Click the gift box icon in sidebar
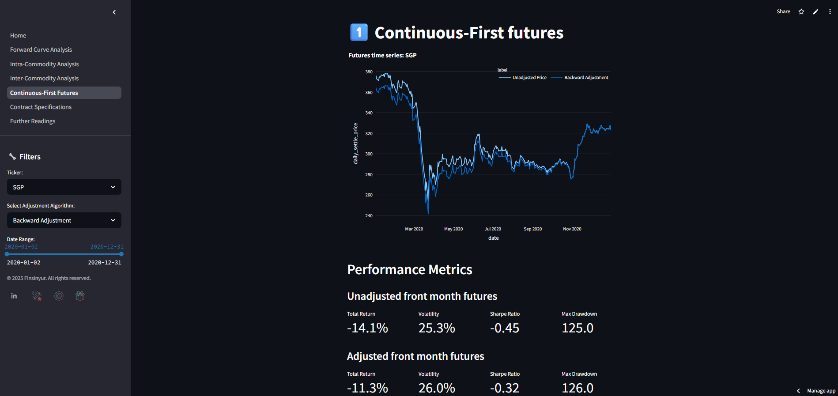Viewport: 838px width, 396px height. (x=80, y=296)
